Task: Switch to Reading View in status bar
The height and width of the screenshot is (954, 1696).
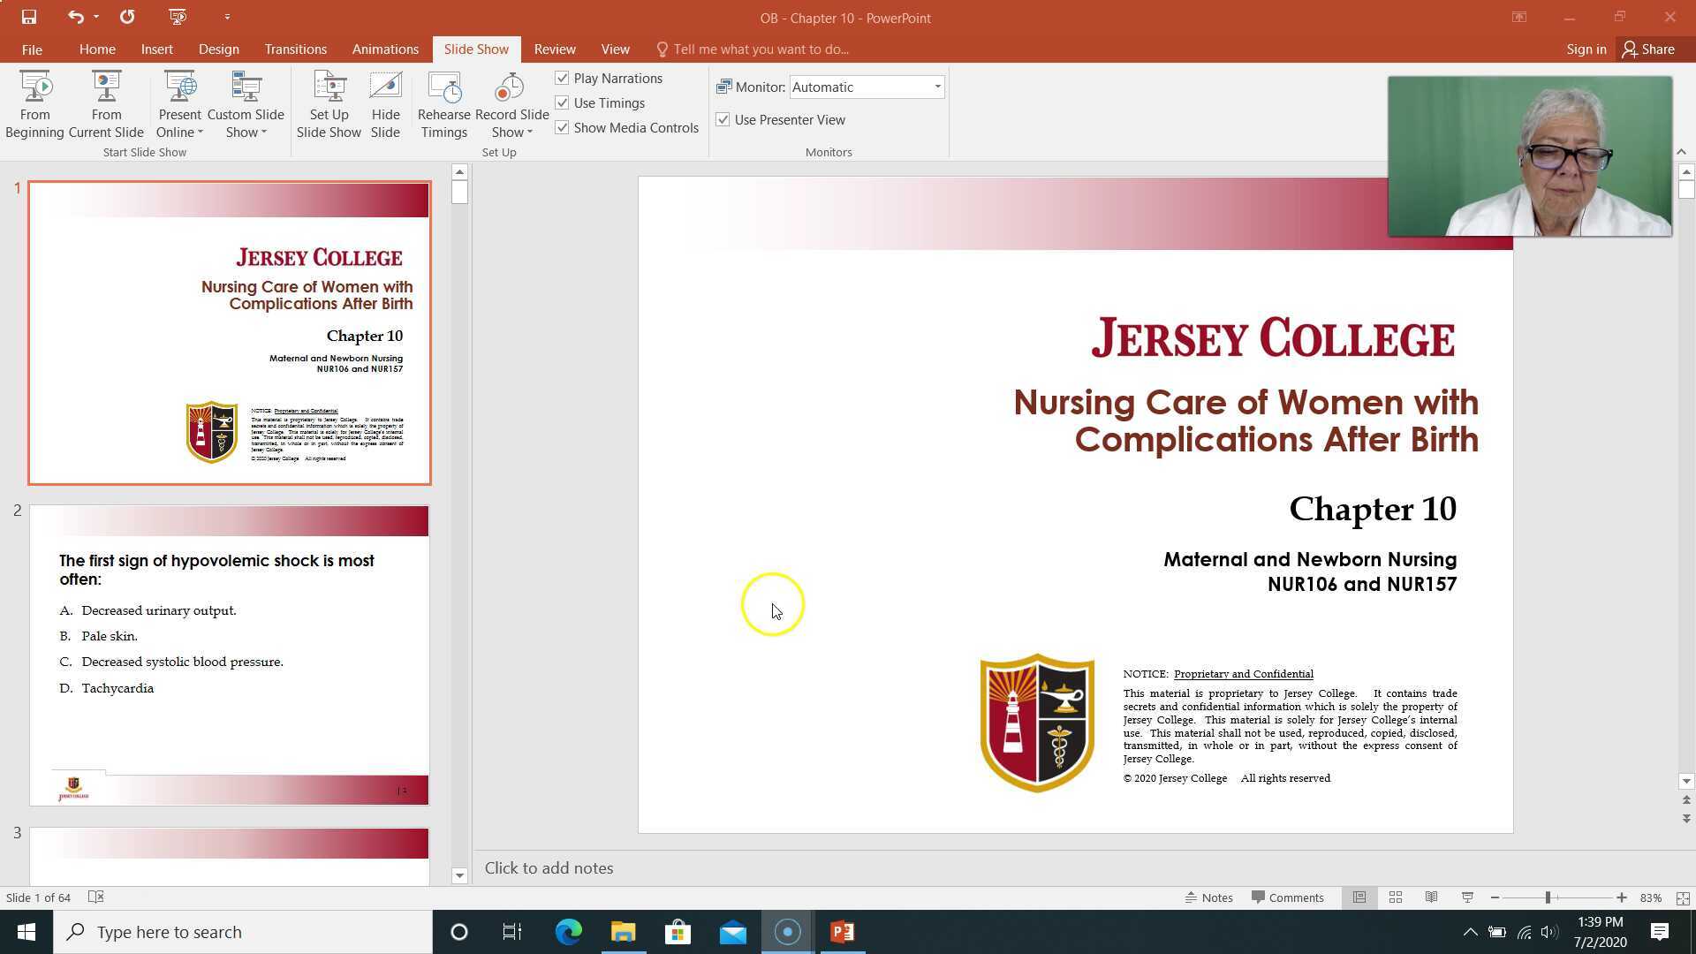Action: click(x=1431, y=897)
